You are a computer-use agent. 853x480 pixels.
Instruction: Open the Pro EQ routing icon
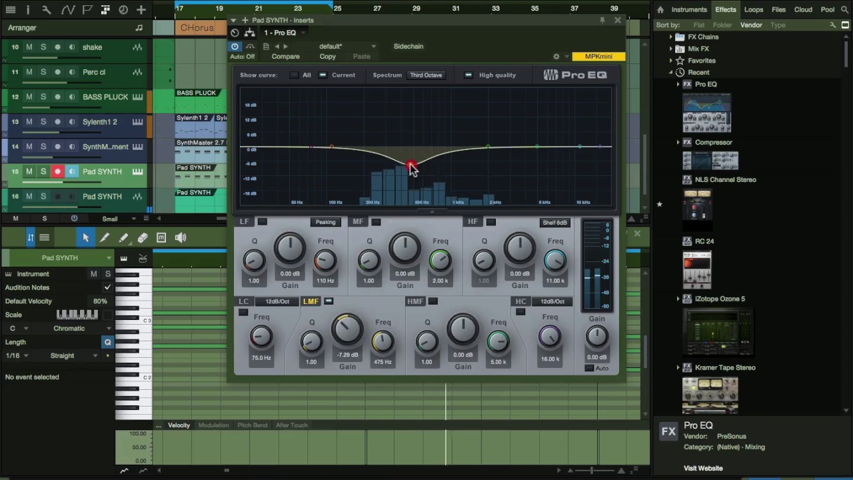click(250, 33)
